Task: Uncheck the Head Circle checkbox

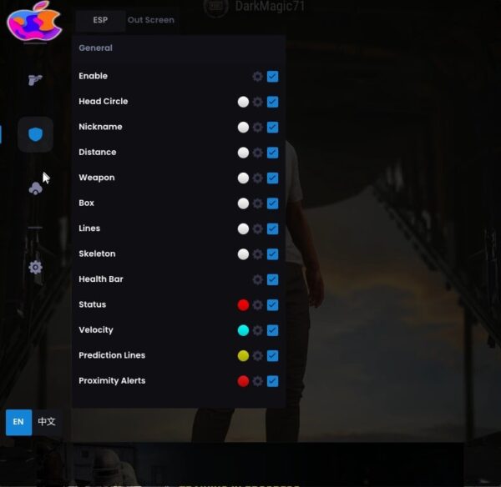Action: [272, 102]
